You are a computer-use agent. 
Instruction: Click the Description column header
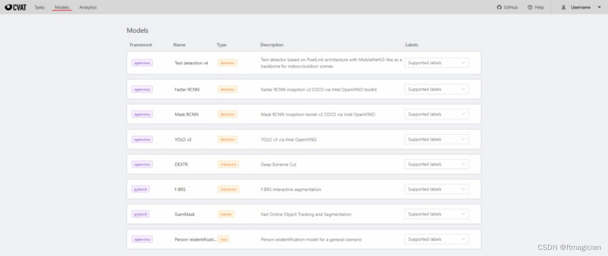pyautogui.click(x=272, y=45)
